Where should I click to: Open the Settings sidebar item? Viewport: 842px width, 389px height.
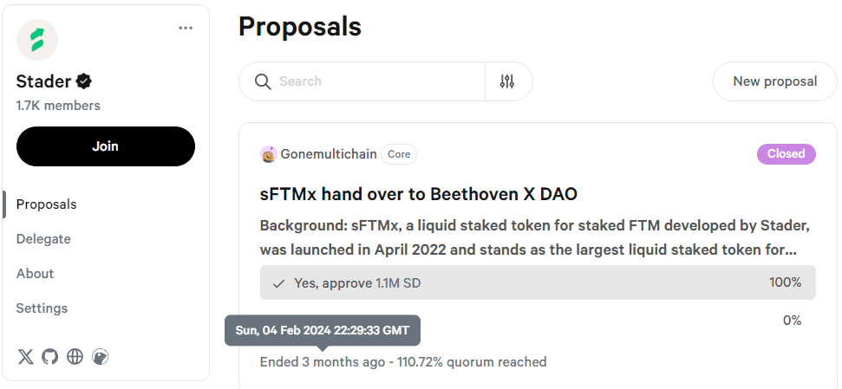coord(42,308)
